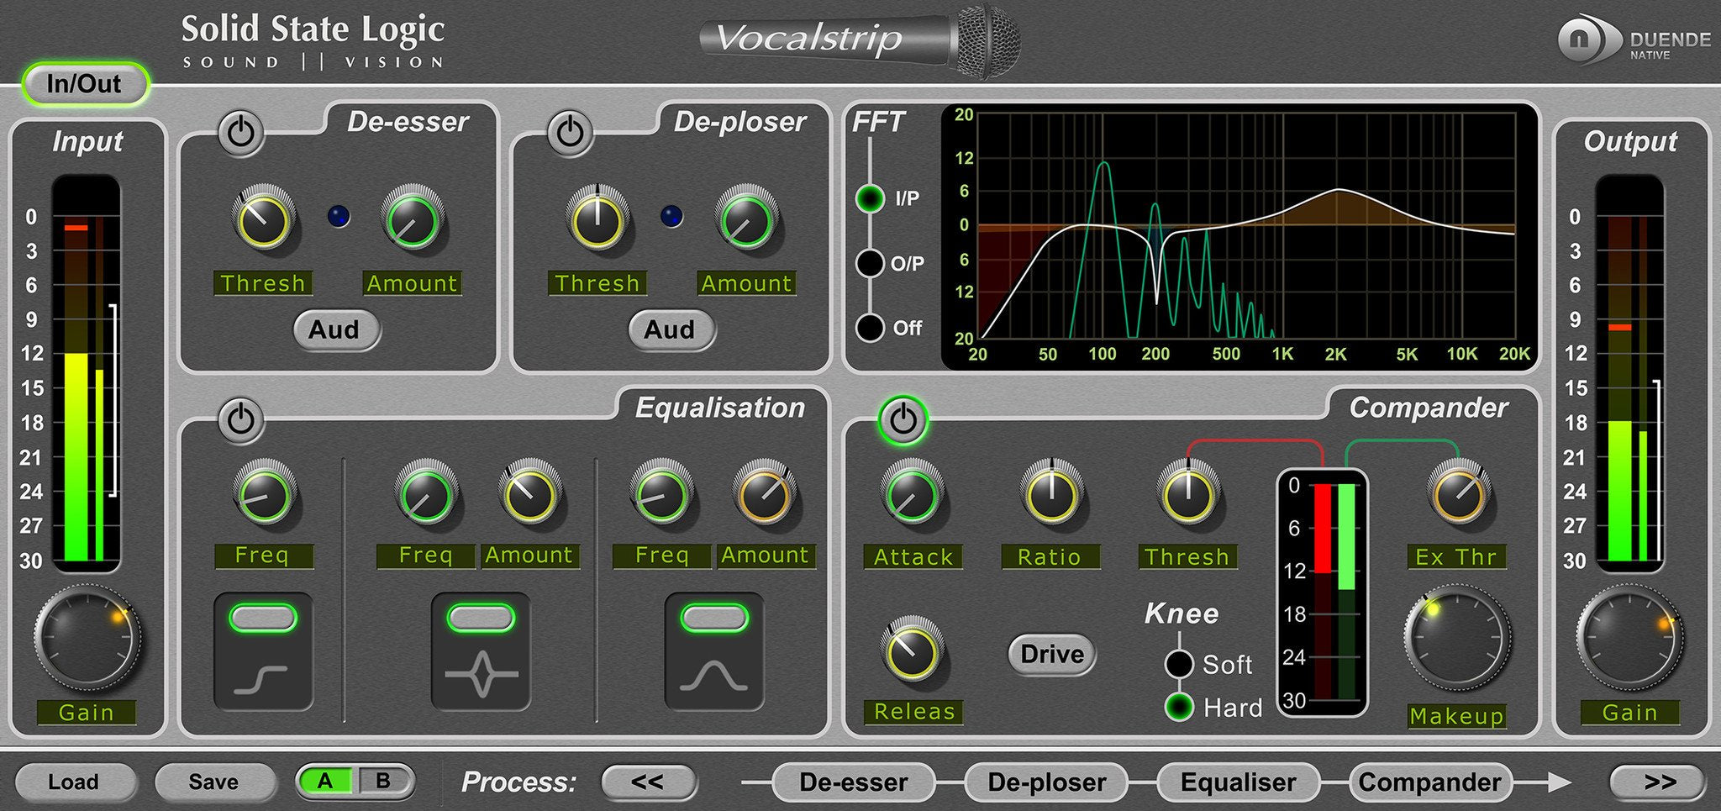
Task: Click the compander Attack knob
Action: click(x=912, y=493)
